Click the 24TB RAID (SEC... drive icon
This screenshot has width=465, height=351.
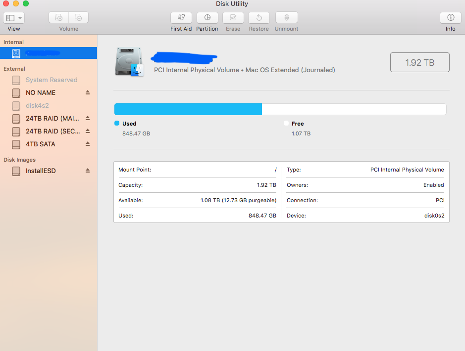(x=16, y=132)
